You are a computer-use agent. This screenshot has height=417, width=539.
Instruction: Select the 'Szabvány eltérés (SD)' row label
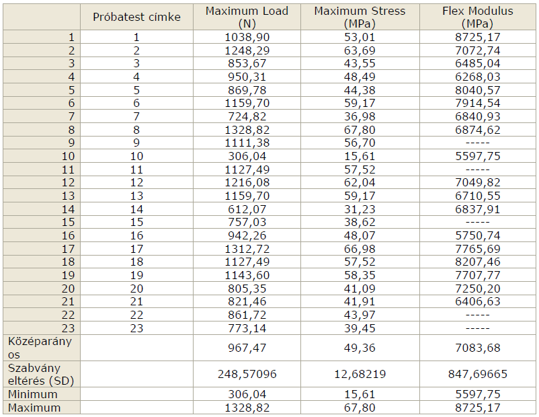tap(41, 375)
